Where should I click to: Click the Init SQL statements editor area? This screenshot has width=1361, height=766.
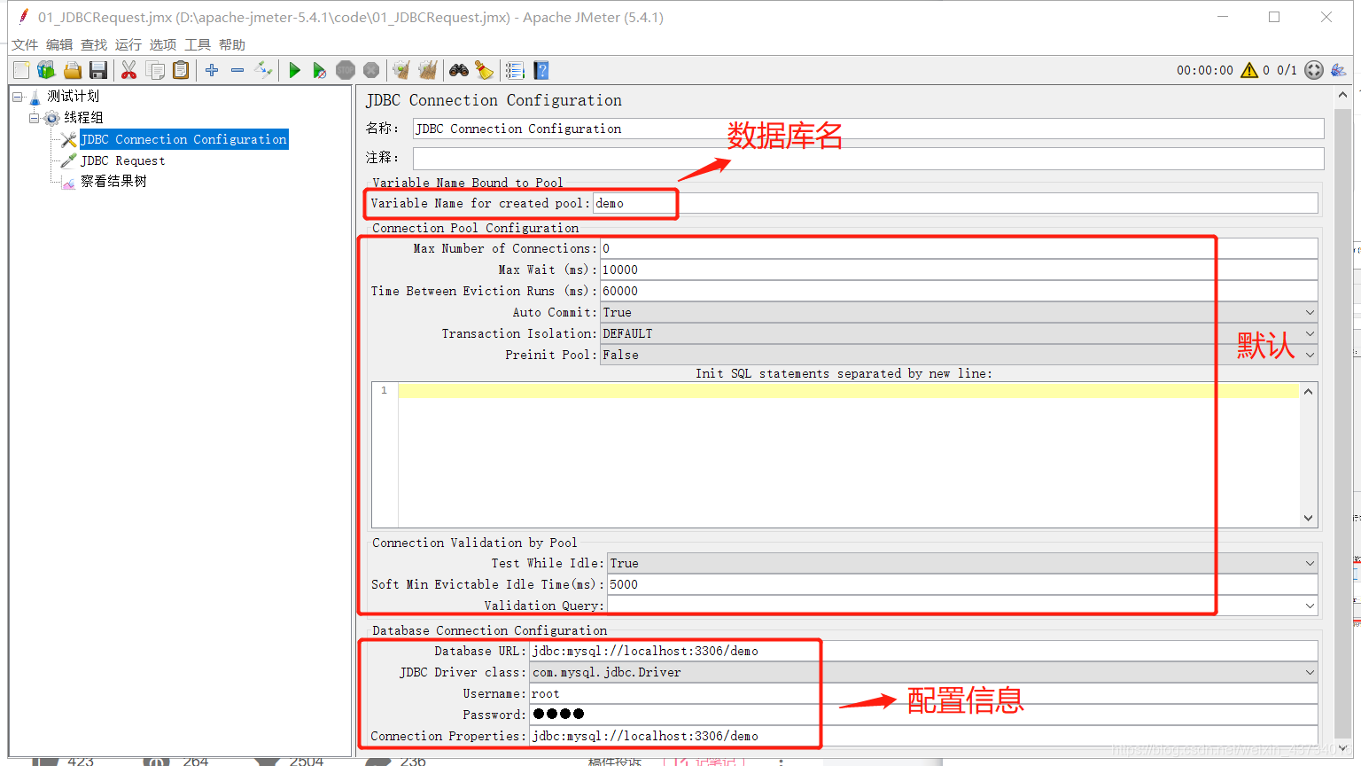click(x=848, y=455)
